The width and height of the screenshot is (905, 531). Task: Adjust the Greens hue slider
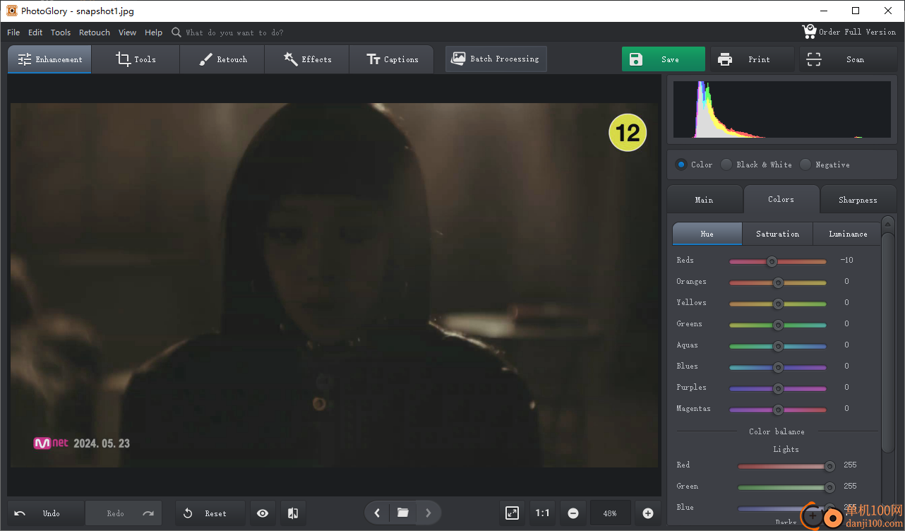(777, 325)
